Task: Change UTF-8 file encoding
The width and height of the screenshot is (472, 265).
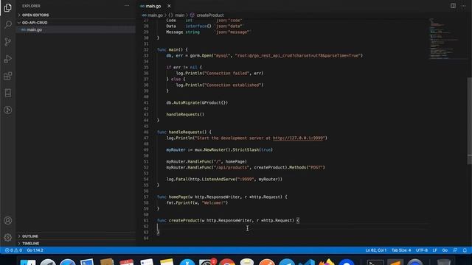Action: [x=421, y=250]
